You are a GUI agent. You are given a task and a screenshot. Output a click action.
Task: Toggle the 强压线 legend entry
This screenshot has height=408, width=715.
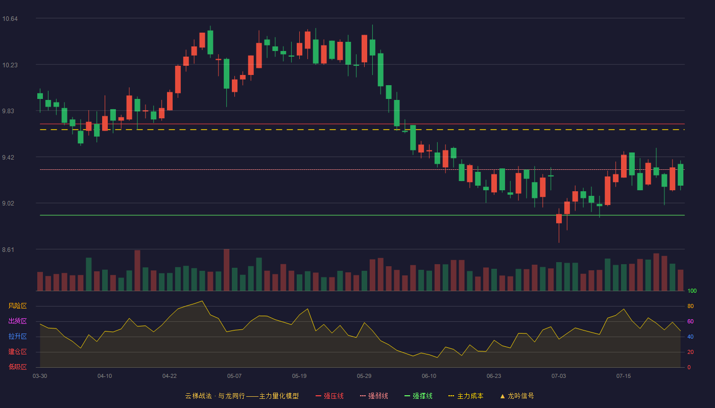click(329, 396)
